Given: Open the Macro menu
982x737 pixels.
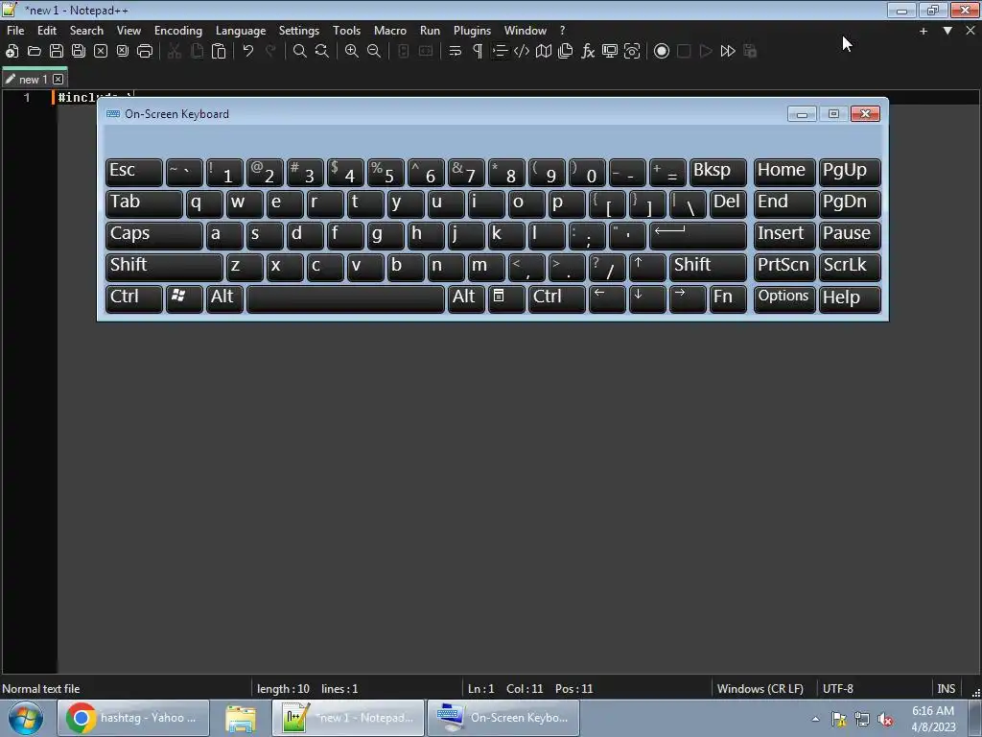Looking at the screenshot, I should pyautogui.click(x=390, y=30).
